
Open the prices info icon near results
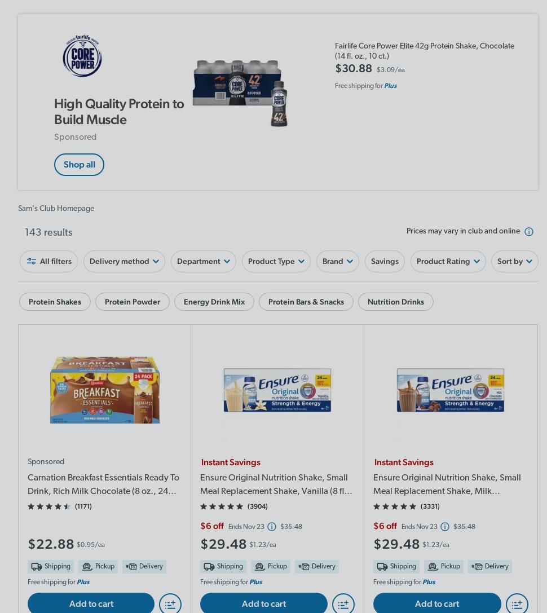(528, 232)
